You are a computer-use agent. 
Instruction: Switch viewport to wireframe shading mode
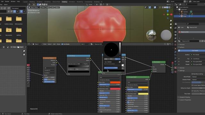pyautogui.click(x=163, y=7)
